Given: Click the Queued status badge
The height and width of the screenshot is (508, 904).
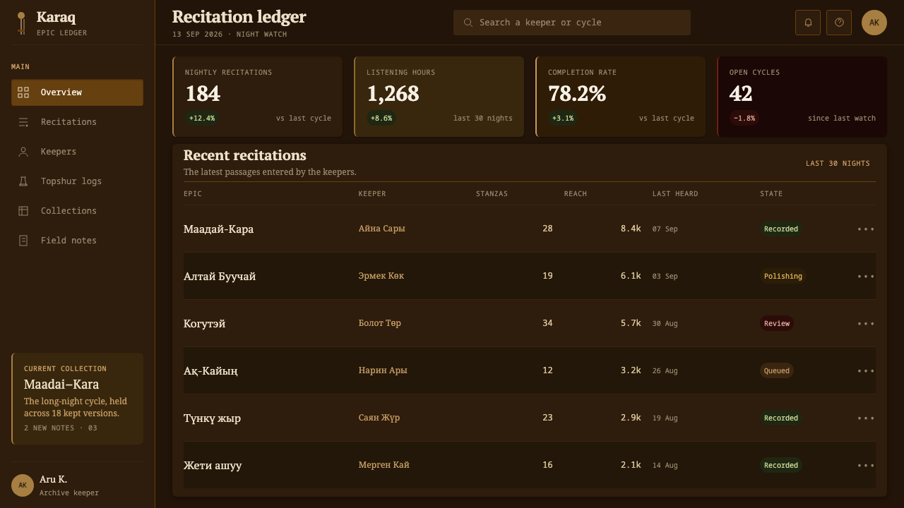Looking at the screenshot, I should 777,370.
